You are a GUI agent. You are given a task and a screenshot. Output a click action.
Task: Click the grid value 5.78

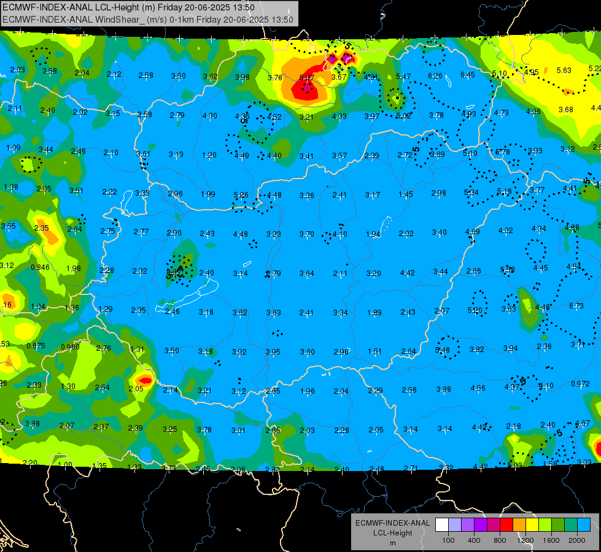tap(503, 153)
